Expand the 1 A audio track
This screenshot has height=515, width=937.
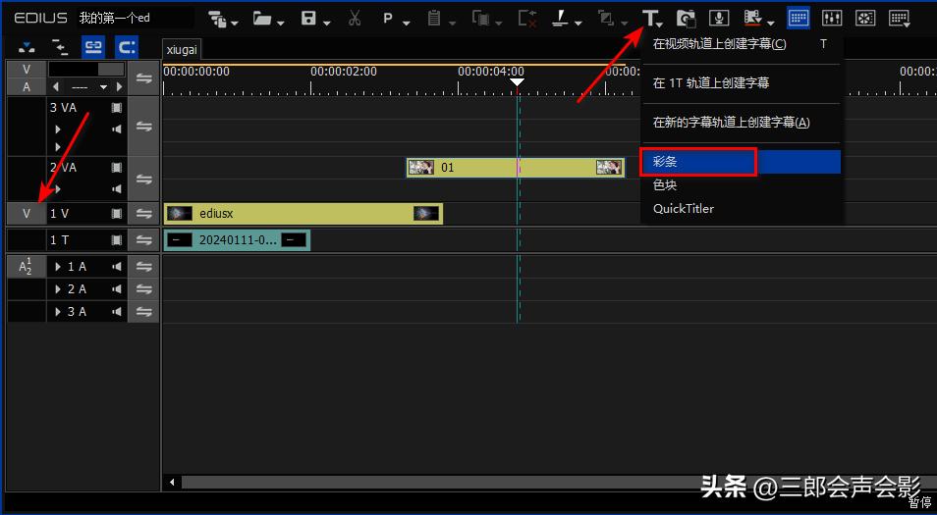point(58,267)
